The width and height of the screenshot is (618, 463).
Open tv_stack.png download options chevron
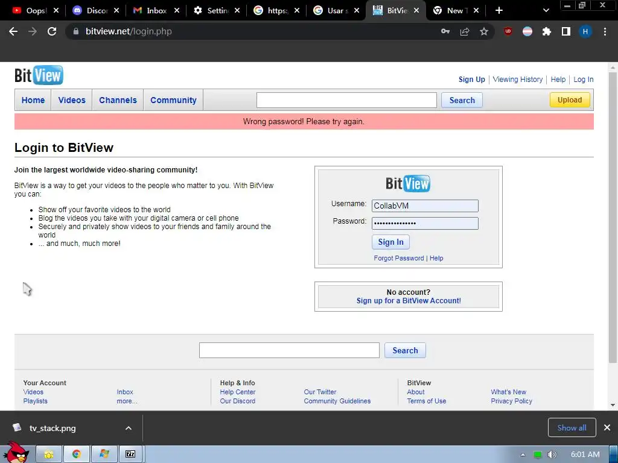click(128, 428)
